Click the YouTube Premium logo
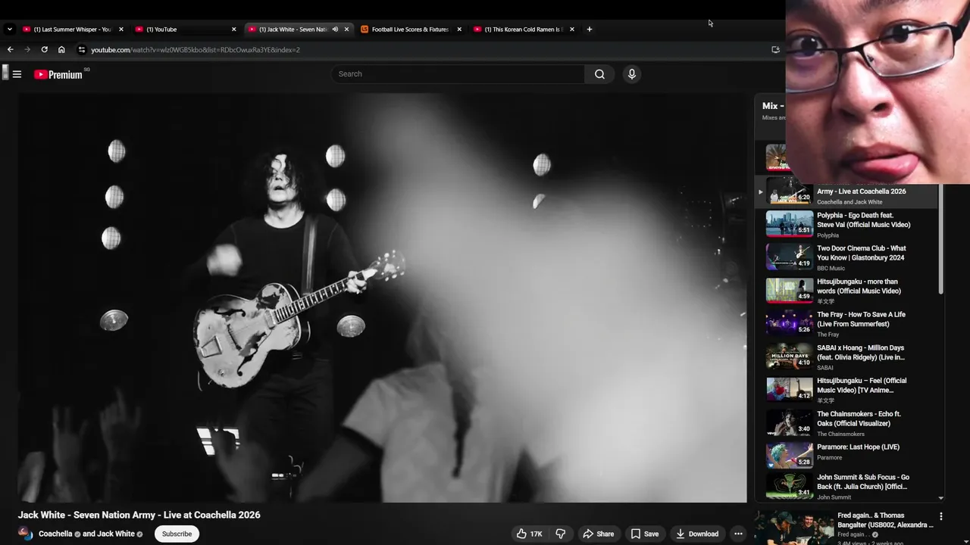The image size is (970, 545). tap(58, 74)
